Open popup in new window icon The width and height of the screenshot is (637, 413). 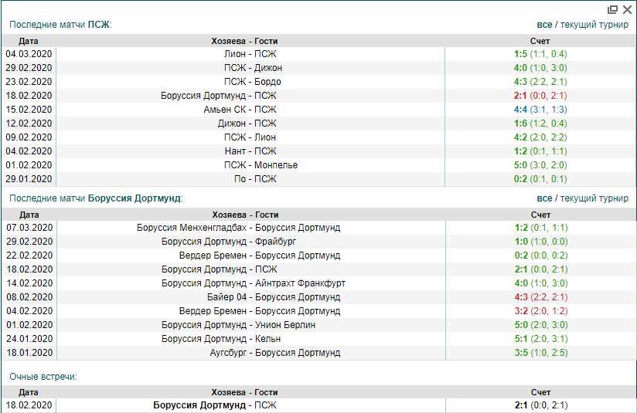point(612,10)
